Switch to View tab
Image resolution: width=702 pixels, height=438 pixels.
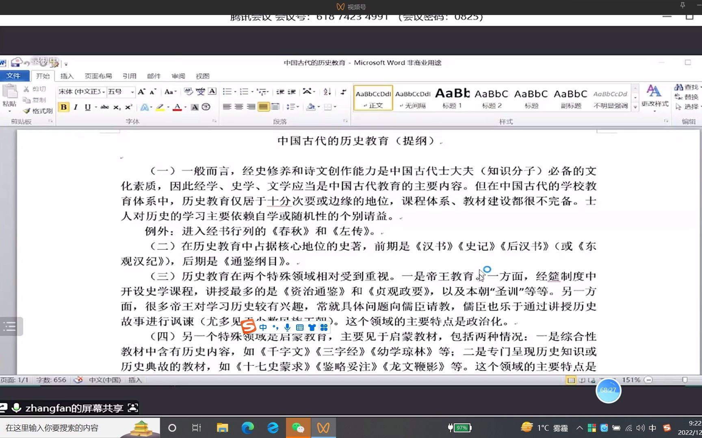pyautogui.click(x=202, y=76)
